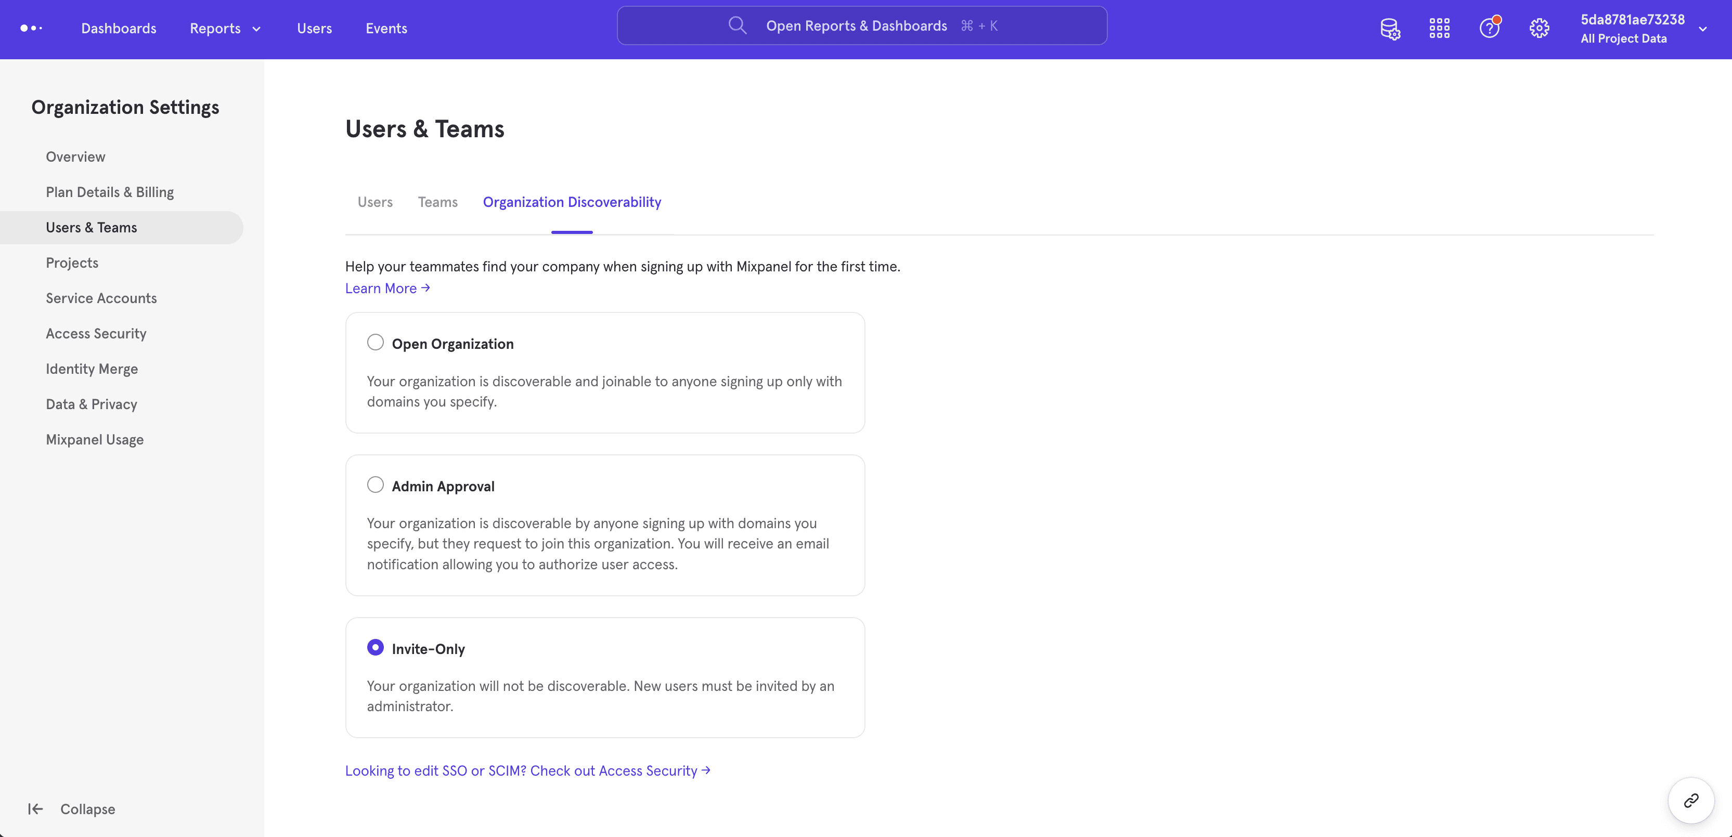Click the Open Reports & Dashboards search field
1732x837 pixels.
pyautogui.click(x=862, y=25)
